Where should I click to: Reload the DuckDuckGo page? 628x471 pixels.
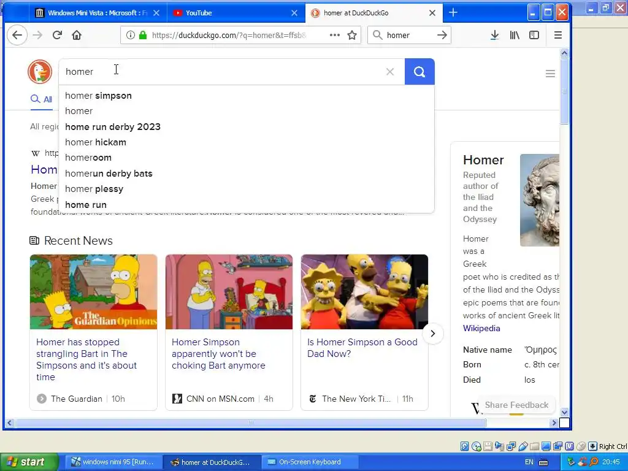click(x=57, y=35)
